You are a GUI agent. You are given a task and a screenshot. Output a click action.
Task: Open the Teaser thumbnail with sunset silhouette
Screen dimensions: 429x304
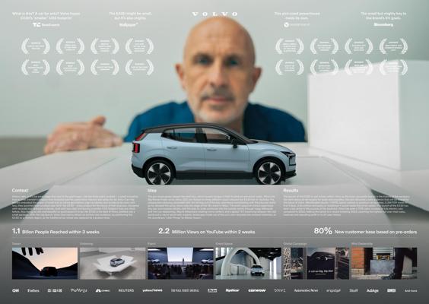pyautogui.click(x=45, y=263)
